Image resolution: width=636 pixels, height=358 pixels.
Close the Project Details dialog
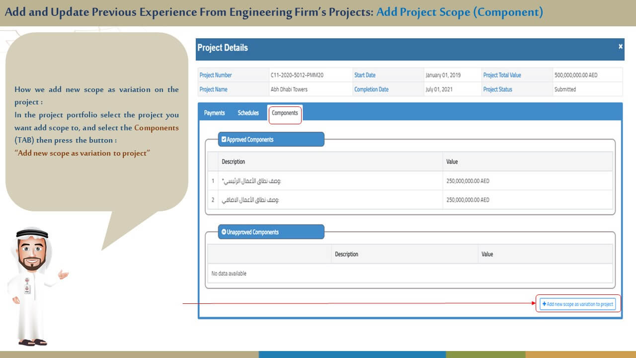620,46
